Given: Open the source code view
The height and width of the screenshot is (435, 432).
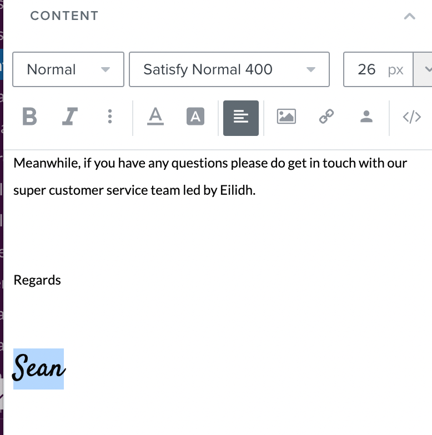Looking at the screenshot, I should 412,117.
